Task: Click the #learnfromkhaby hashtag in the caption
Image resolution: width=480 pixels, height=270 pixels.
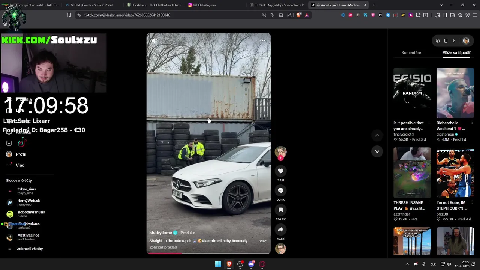Action: pos(216,241)
